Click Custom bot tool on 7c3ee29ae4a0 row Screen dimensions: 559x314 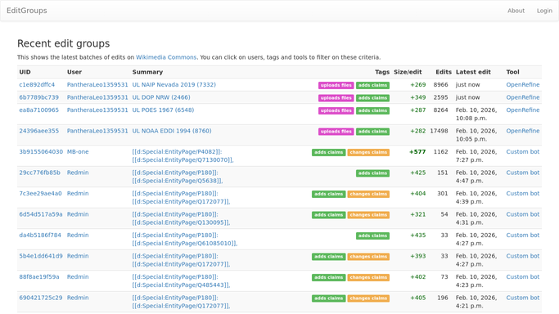pyautogui.click(x=523, y=194)
